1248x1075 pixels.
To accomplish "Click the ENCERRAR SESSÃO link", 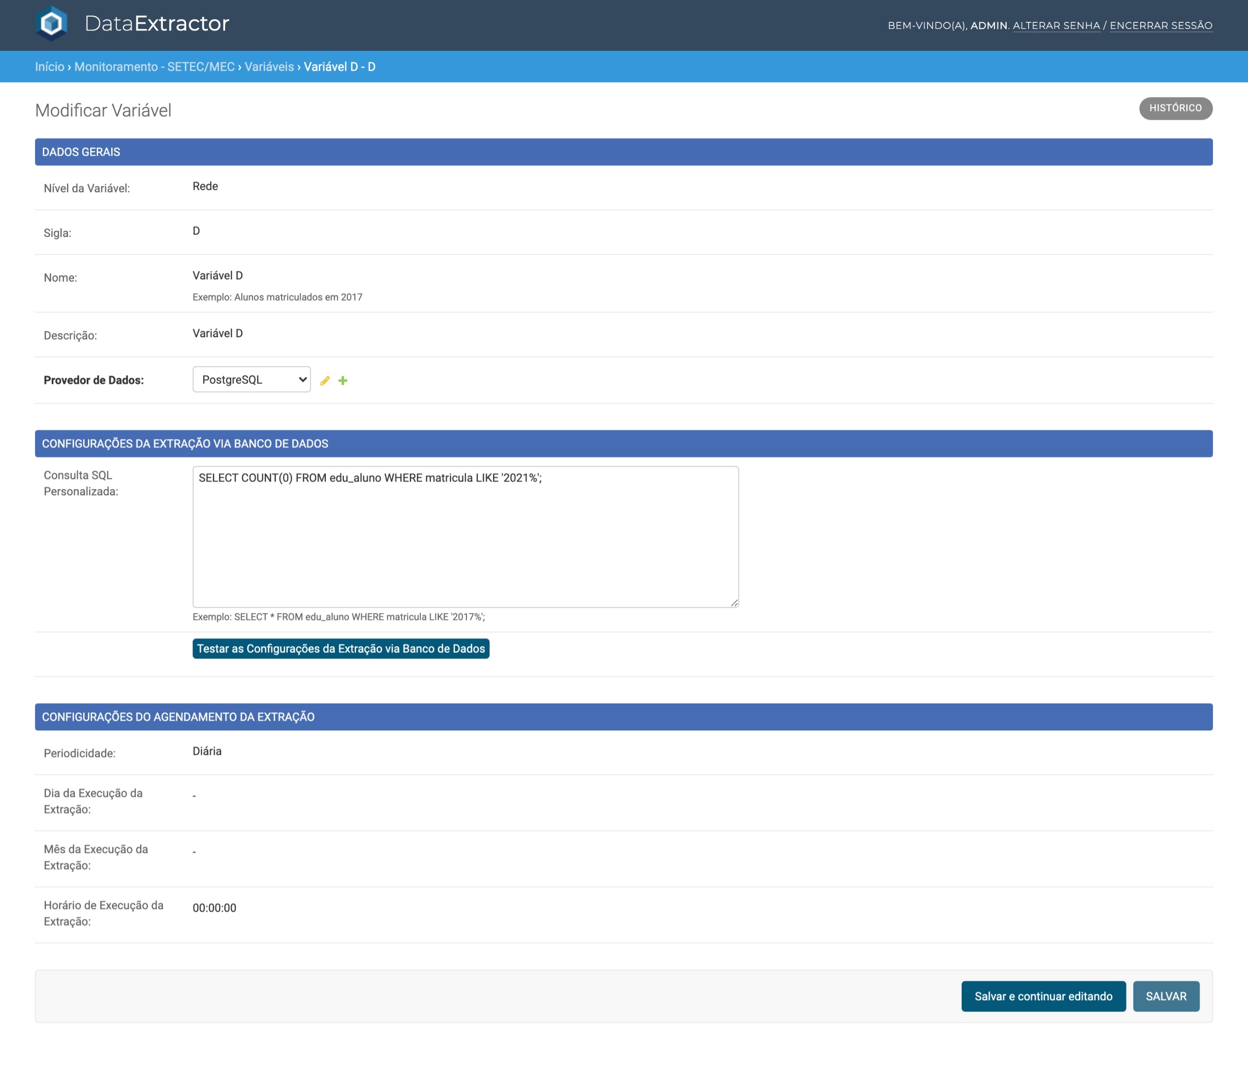I will tap(1161, 25).
